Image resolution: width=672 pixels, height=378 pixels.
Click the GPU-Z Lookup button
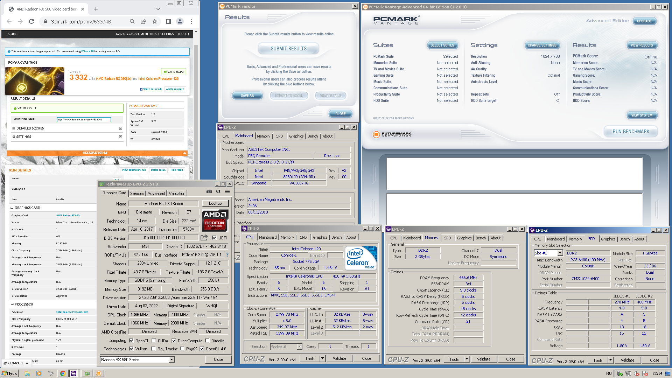[x=215, y=203]
